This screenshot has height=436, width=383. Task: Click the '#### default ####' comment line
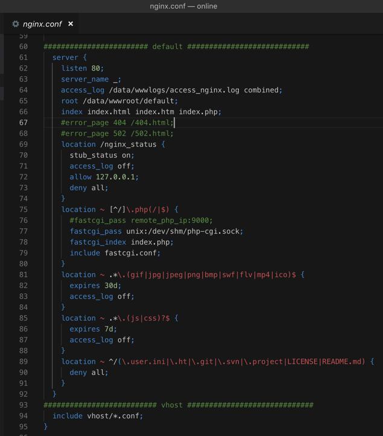(176, 46)
